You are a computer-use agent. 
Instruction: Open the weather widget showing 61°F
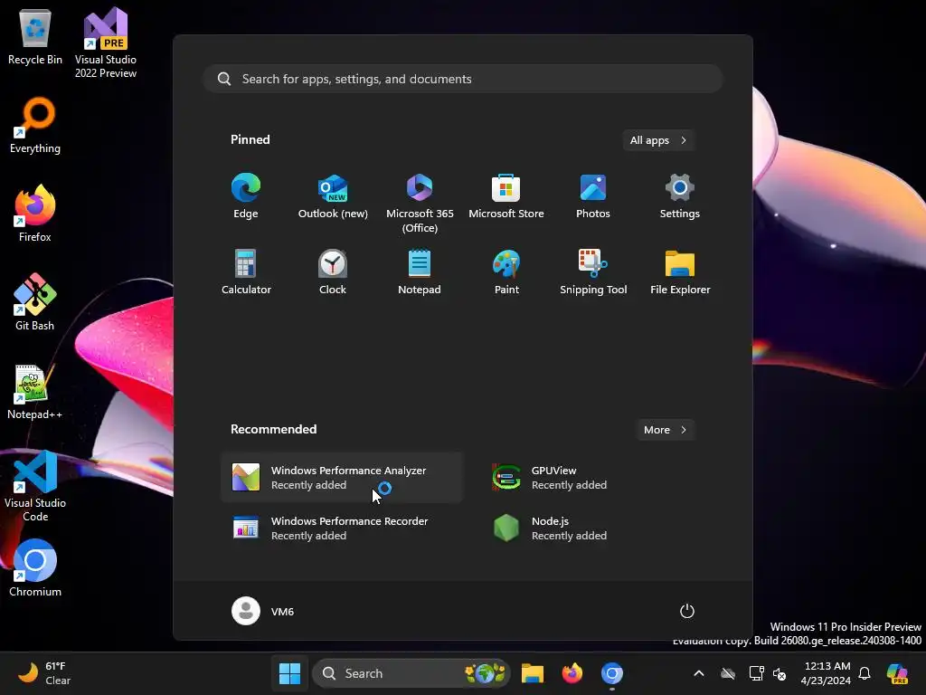coord(45,673)
